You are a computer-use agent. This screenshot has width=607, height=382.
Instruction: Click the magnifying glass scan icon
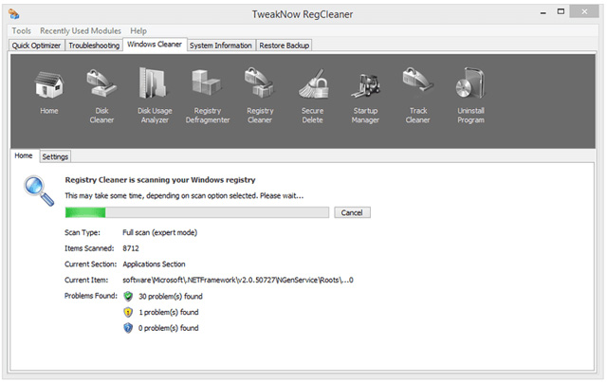(x=38, y=190)
